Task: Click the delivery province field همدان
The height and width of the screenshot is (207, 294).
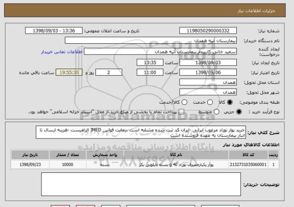Action: (x=208, y=82)
